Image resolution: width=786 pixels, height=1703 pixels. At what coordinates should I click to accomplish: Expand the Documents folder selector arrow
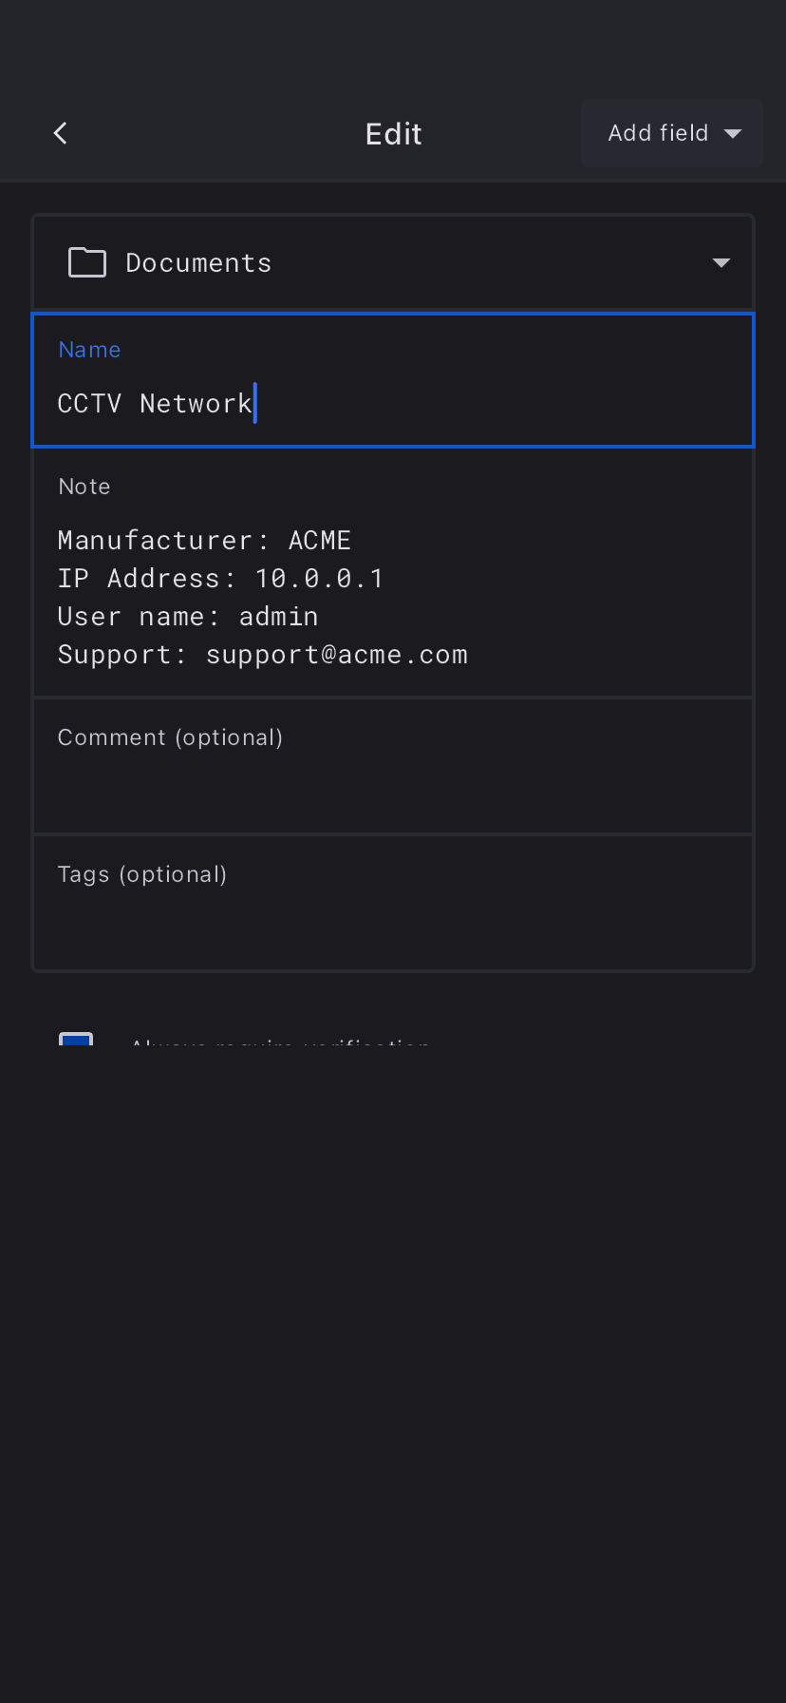point(721,262)
